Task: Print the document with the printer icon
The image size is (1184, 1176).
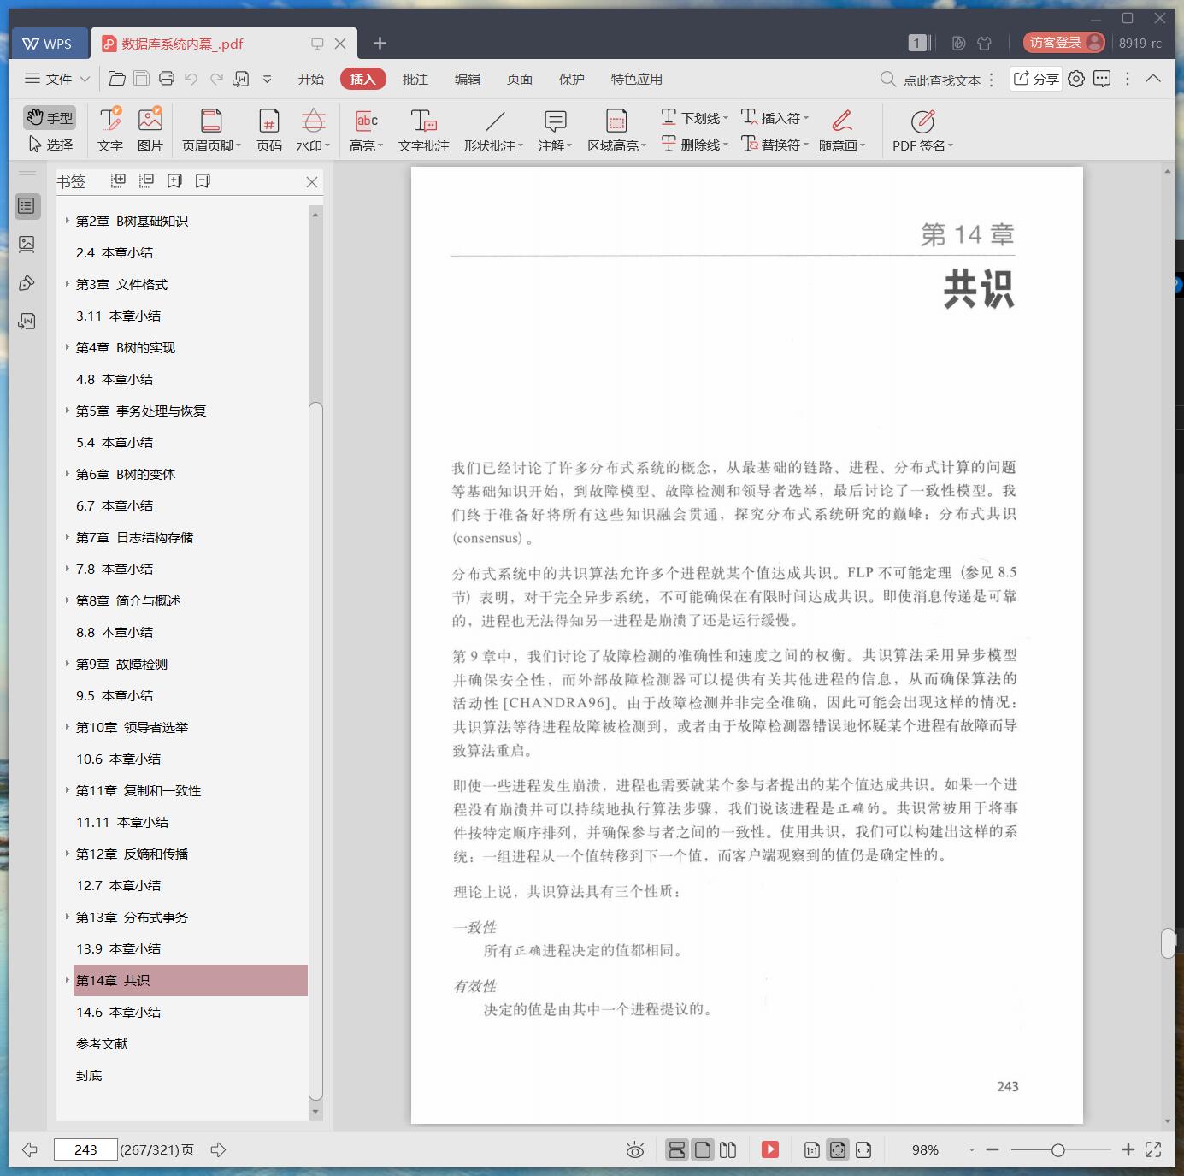Action: (167, 79)
